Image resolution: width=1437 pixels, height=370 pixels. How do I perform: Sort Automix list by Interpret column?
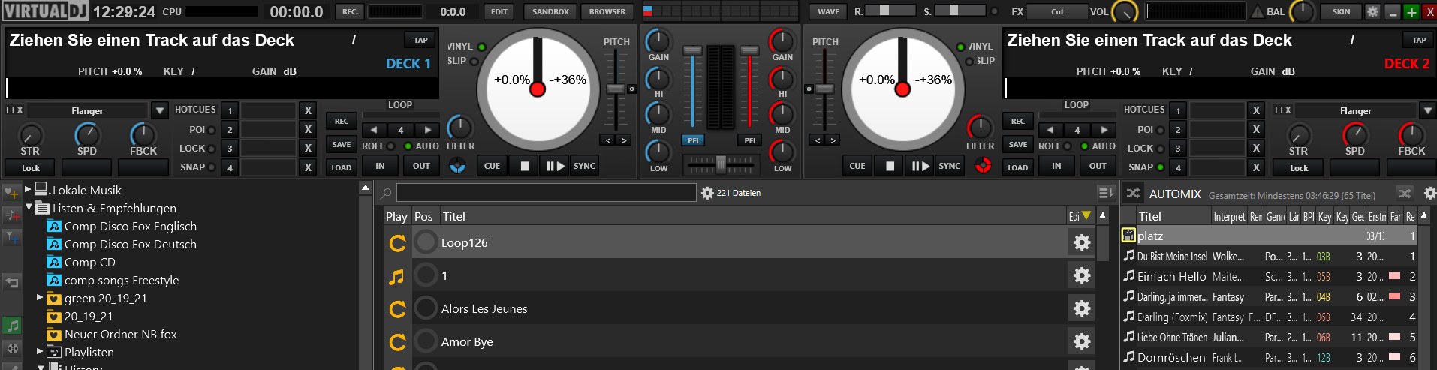click(x=1229, y=216)
